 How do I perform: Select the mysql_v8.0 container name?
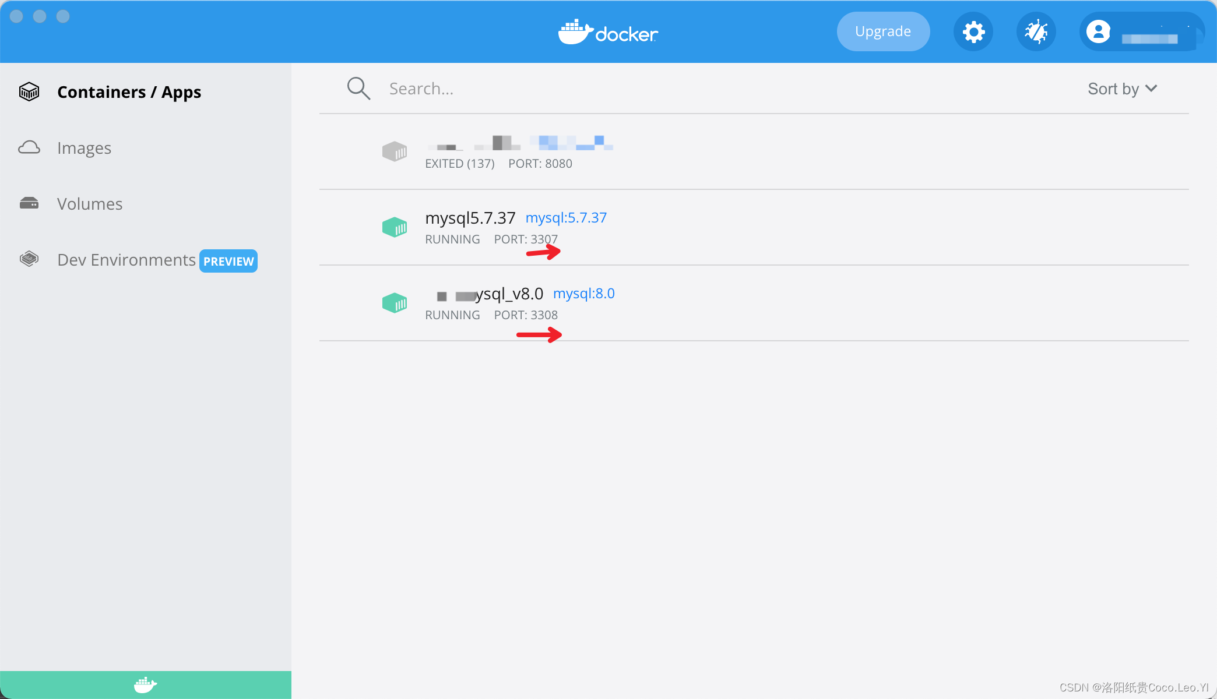point(490,294)
